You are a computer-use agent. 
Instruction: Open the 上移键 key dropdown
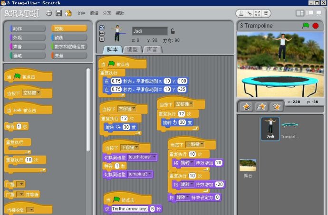pos(195,144)
